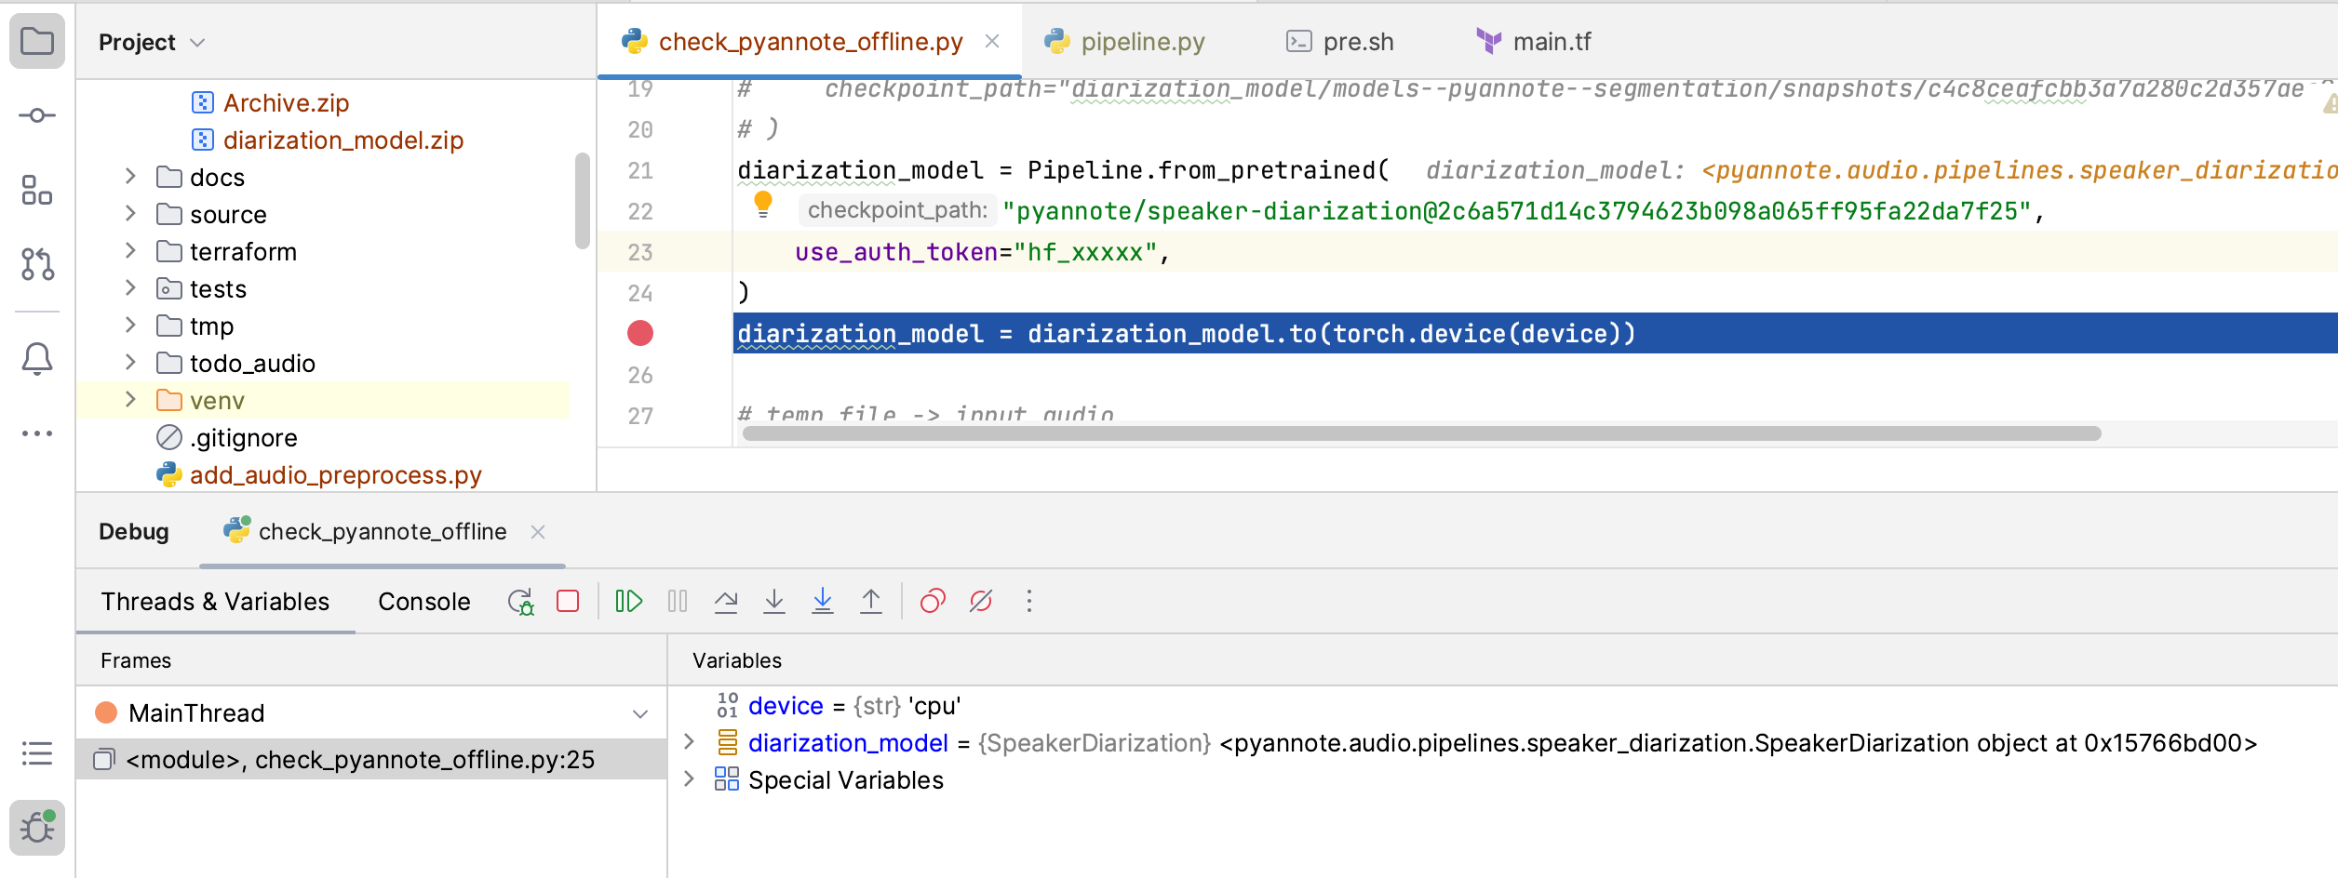Stop the running debug session
2338x878 pixels.
(x=568, y=602)
